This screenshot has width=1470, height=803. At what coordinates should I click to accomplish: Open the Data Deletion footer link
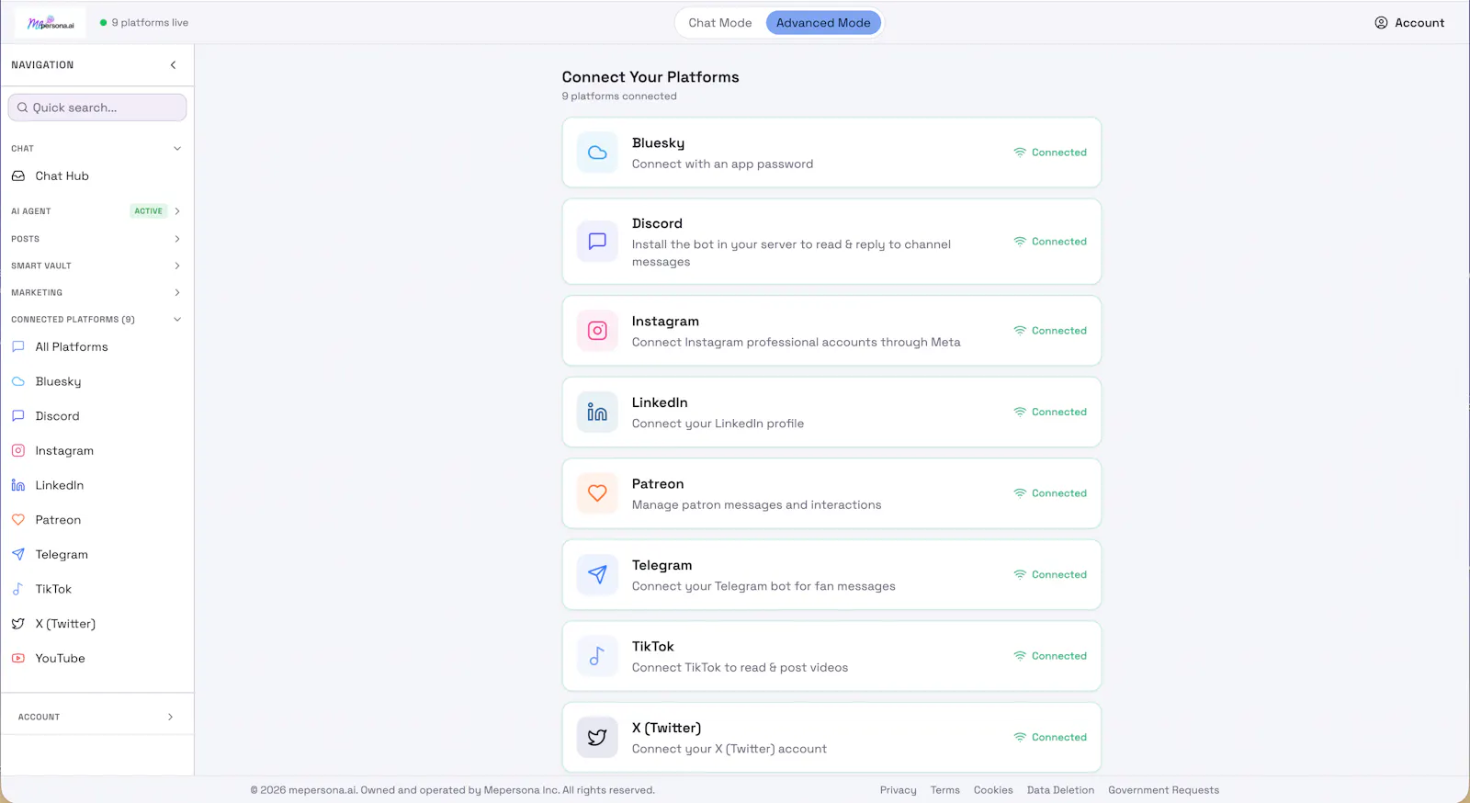(x=1060, y=790)
